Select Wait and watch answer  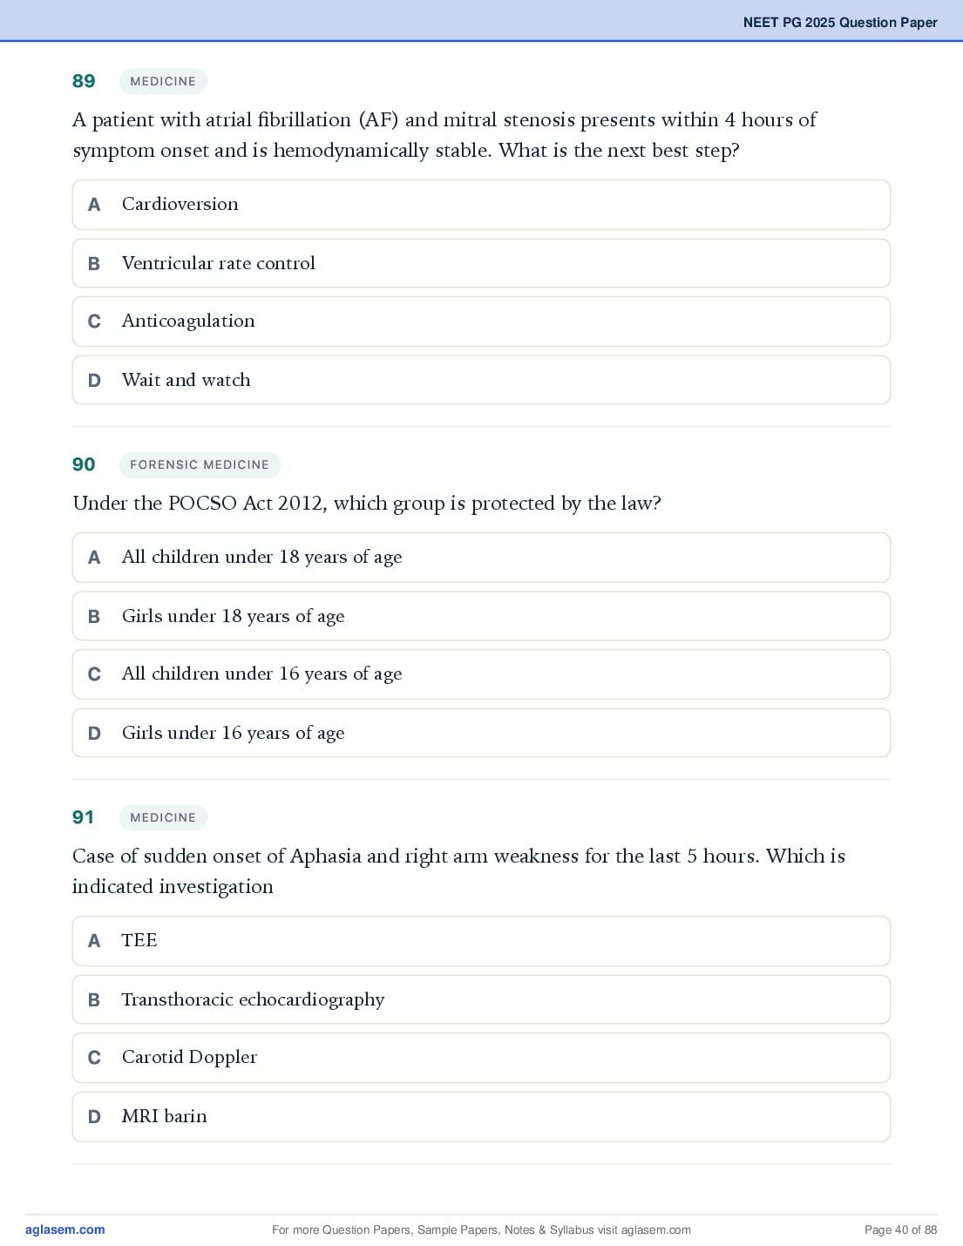click(x=481, y=380)
